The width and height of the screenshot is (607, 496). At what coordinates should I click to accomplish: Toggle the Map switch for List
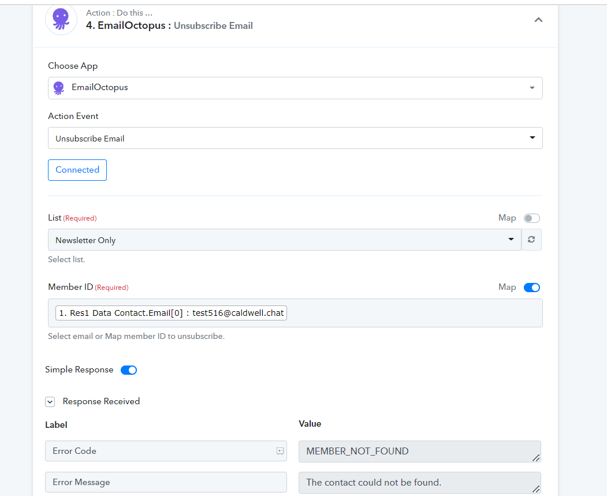pyautogui.click(x=531, y=218)
